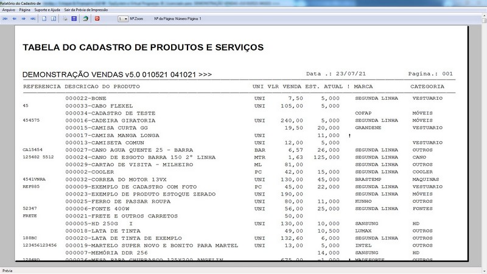
Task: Click the Pagina.: 001 text
Action: click(x=430, y=74)
